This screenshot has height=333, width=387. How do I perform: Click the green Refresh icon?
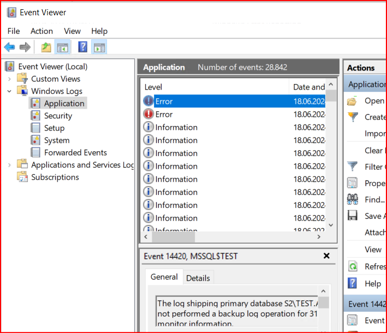click(353, 266)
